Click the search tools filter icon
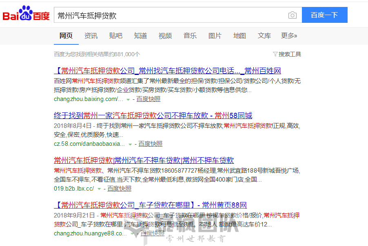The image size is (368, 246). tap(275, 54)
